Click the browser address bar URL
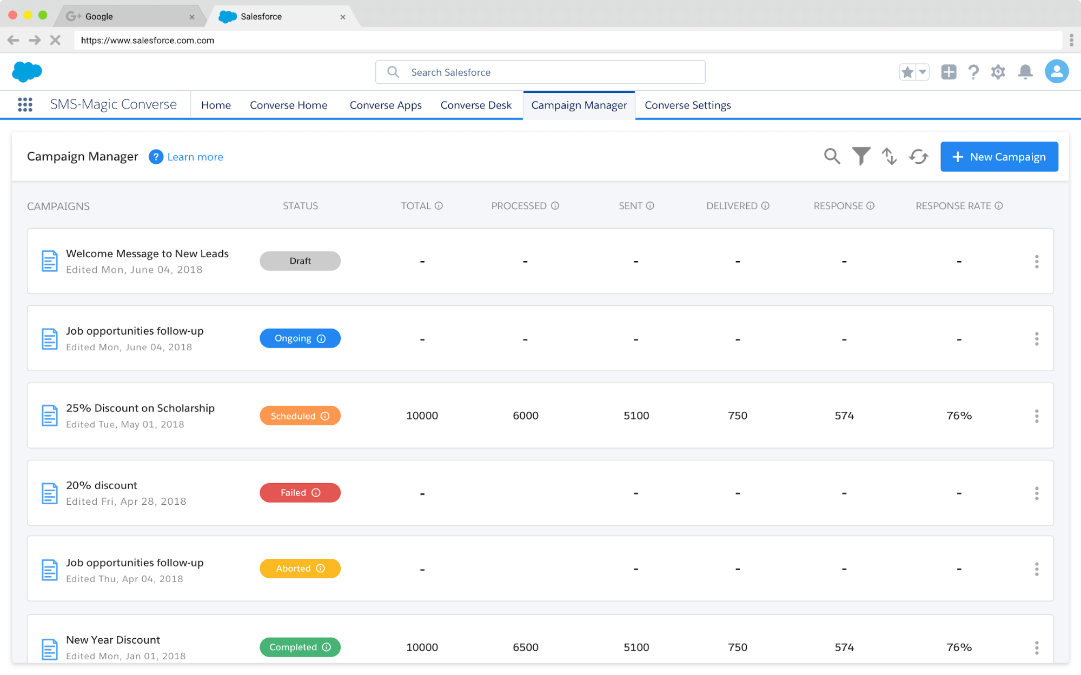Viewport: 1081px width, 675px height. point(147,41)
